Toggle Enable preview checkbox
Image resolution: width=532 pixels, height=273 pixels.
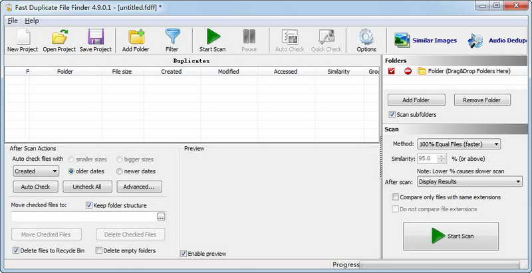tap(184, 253)
